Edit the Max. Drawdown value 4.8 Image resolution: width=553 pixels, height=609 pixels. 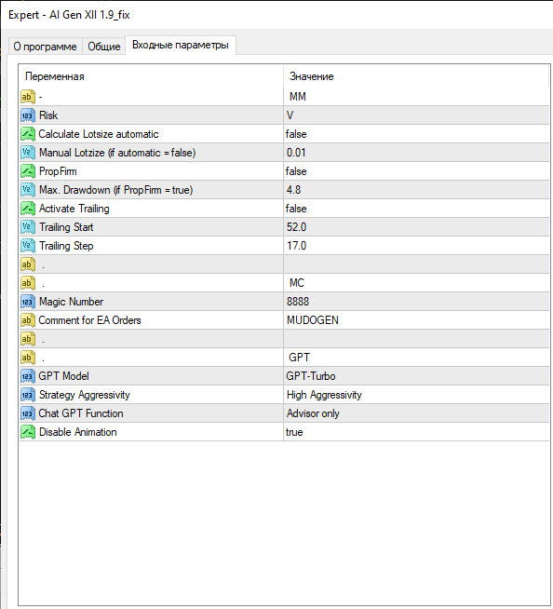coord(416,190)
